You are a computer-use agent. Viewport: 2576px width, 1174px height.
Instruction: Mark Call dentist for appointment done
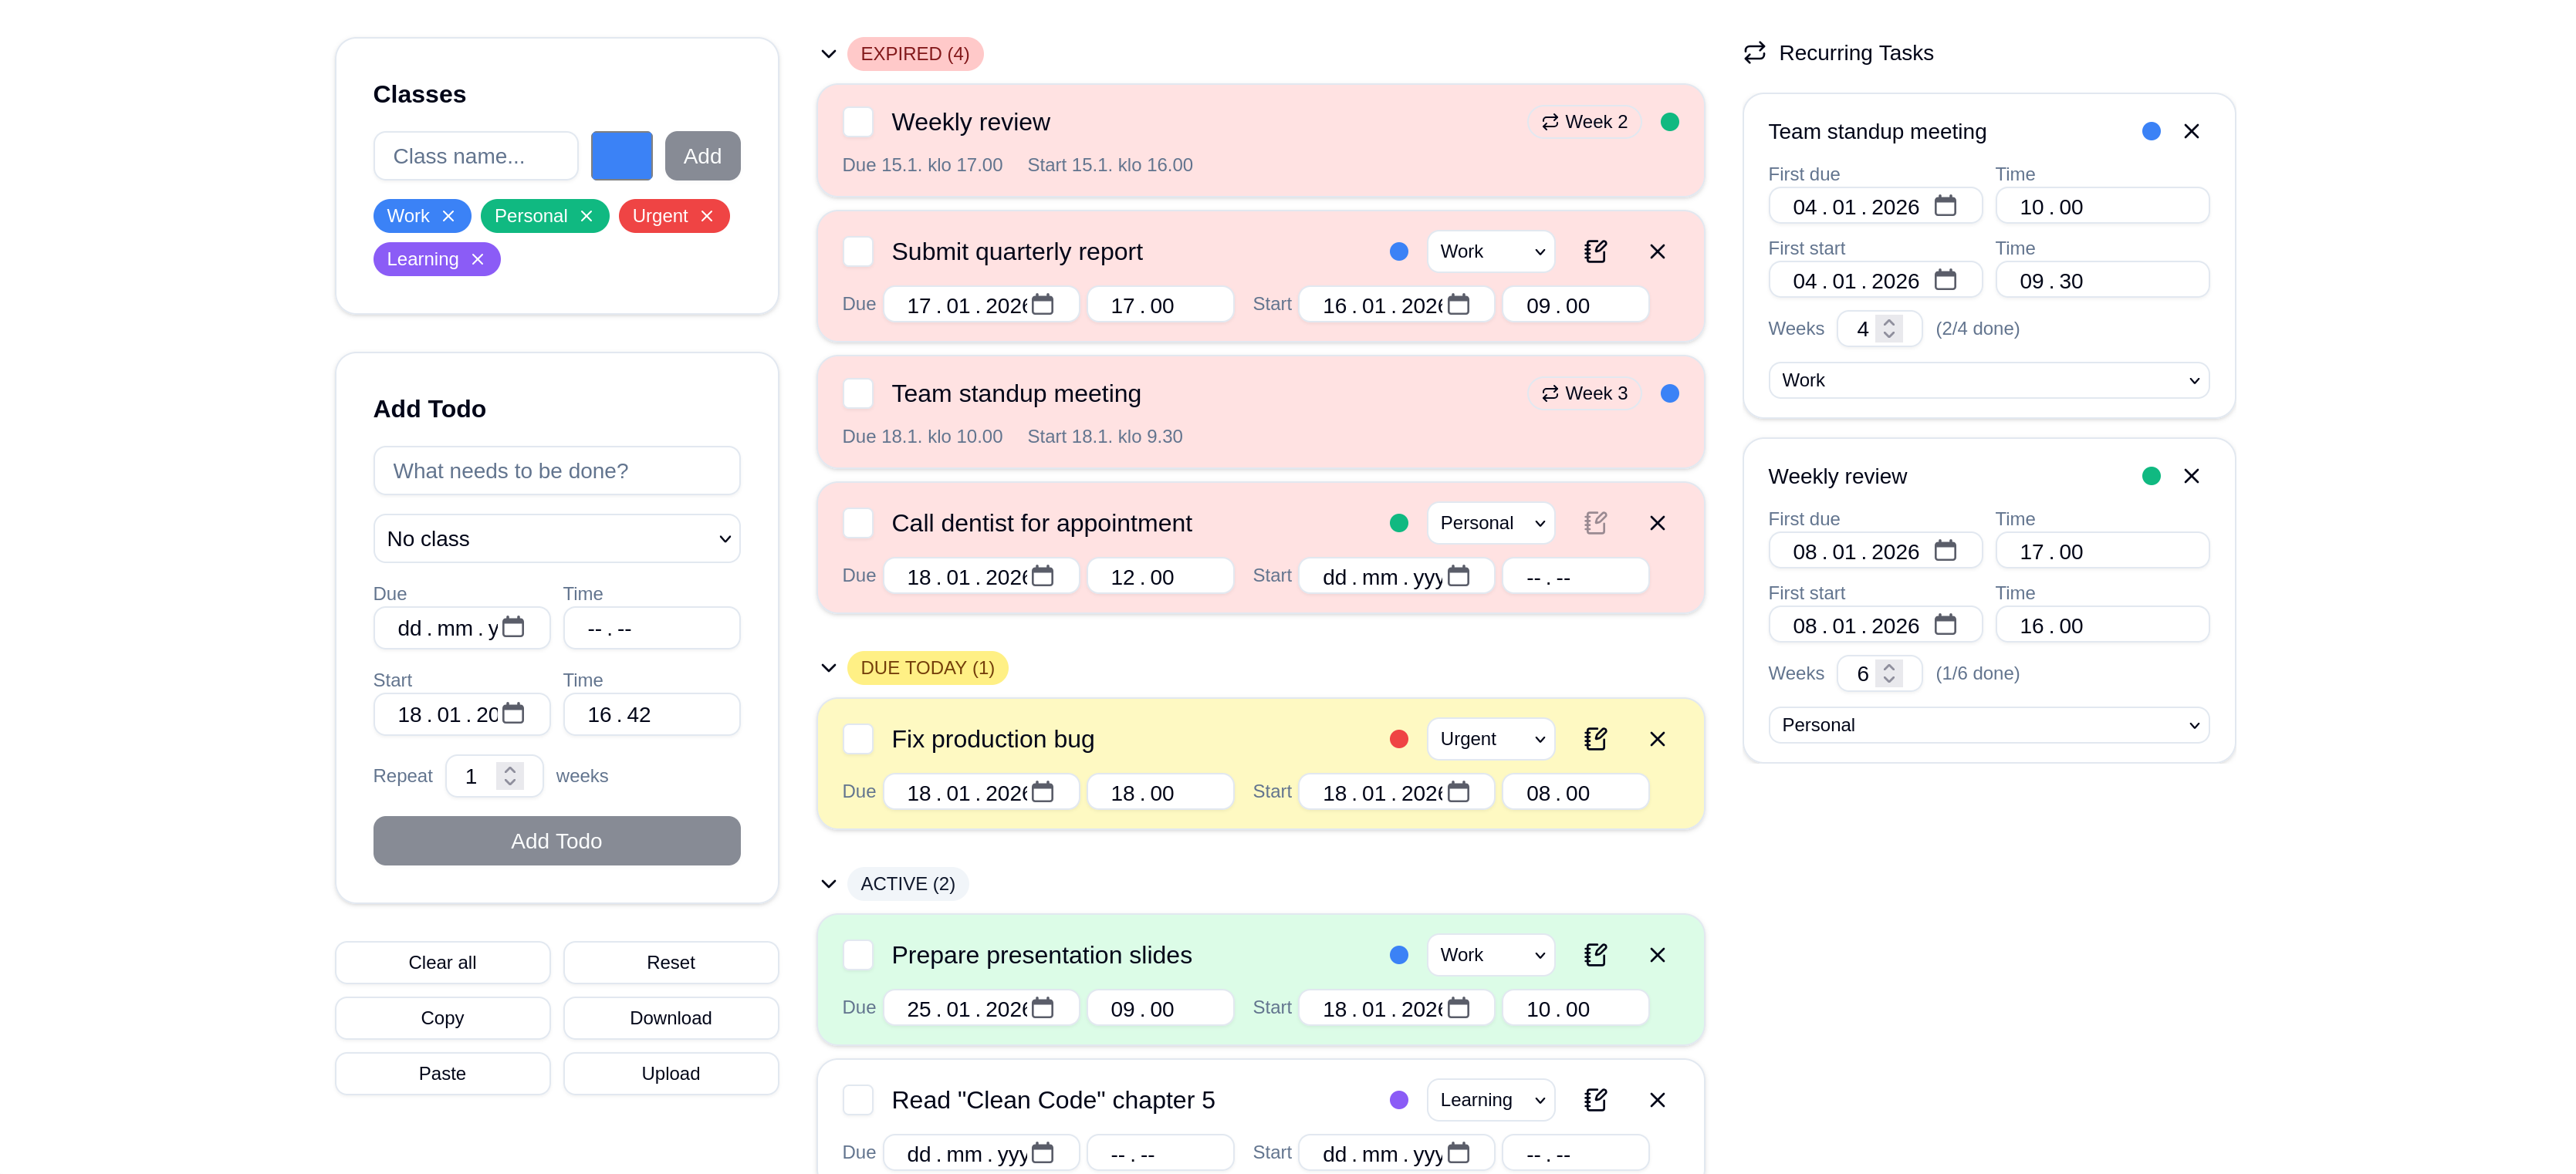pos(858,524)
